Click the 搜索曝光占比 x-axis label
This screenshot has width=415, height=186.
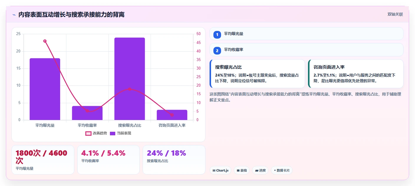(130, 125)
